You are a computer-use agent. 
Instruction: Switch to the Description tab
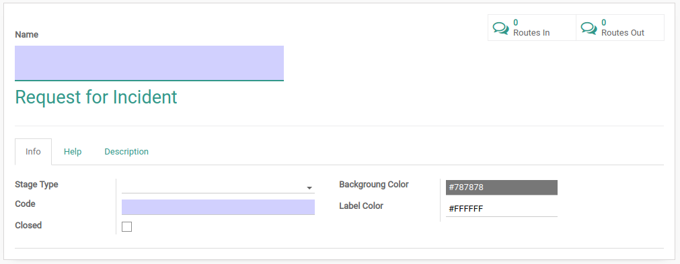pos(126,151)
